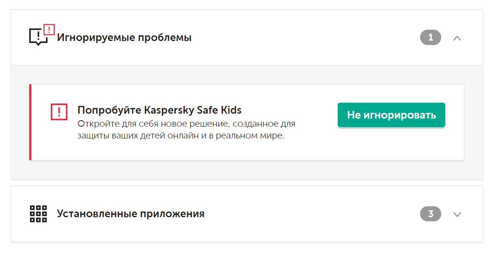This screenshot has height=255, width=498.
Task: Click empty space in the Игнорируемые проблемы header row
Action: click(x=304, y=38)
